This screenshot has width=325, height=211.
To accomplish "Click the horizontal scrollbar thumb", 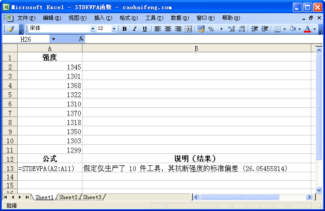I will click(239, 197).
